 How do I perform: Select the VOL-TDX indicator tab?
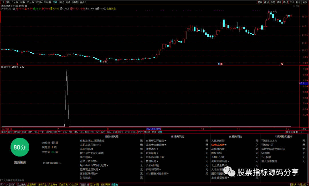coord(84,132)
